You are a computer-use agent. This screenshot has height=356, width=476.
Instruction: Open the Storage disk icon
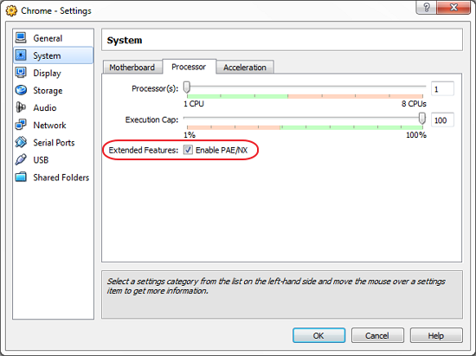(x=21, y=90)
